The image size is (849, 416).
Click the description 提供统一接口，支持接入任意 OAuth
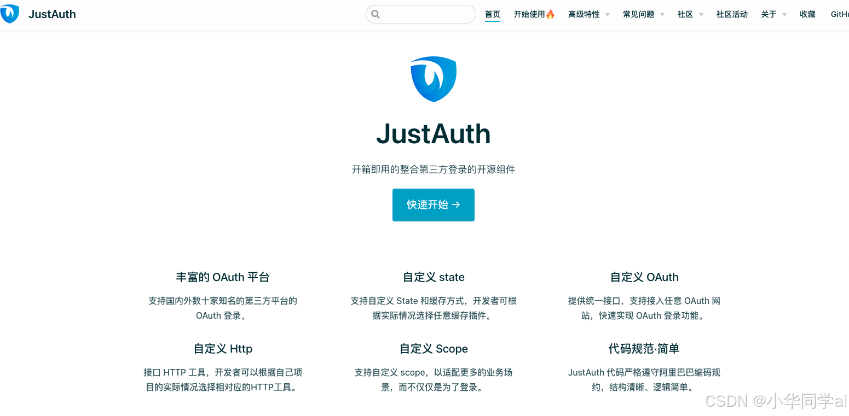[644, 308]
